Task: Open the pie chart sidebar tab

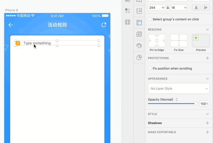Action: tap(139, 57)
